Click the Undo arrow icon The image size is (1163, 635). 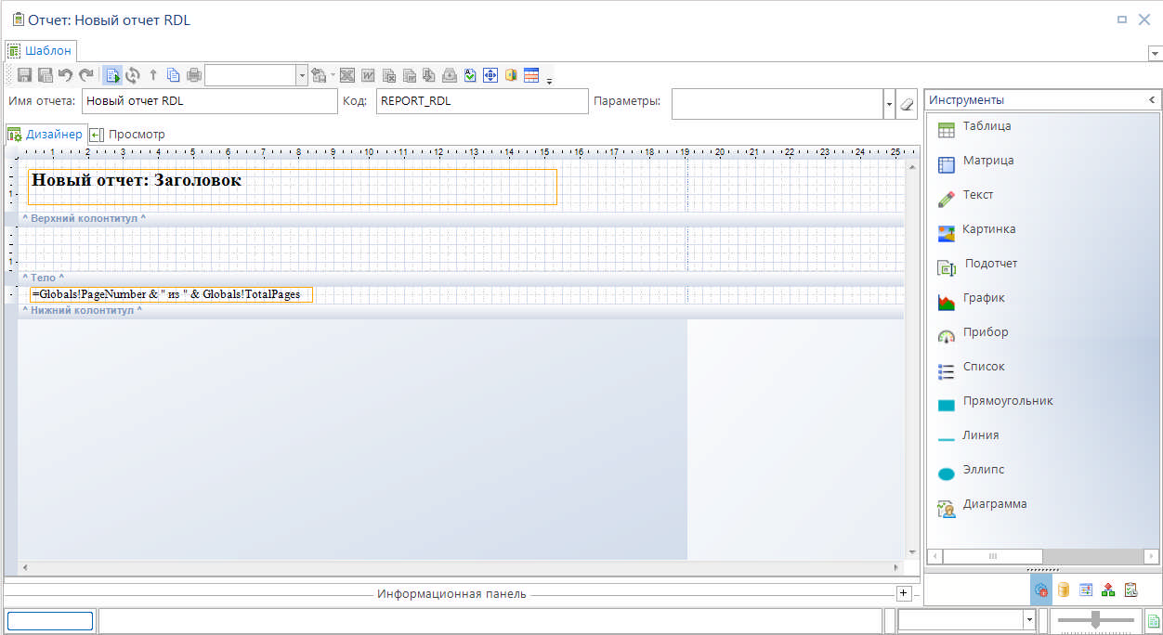65,75
